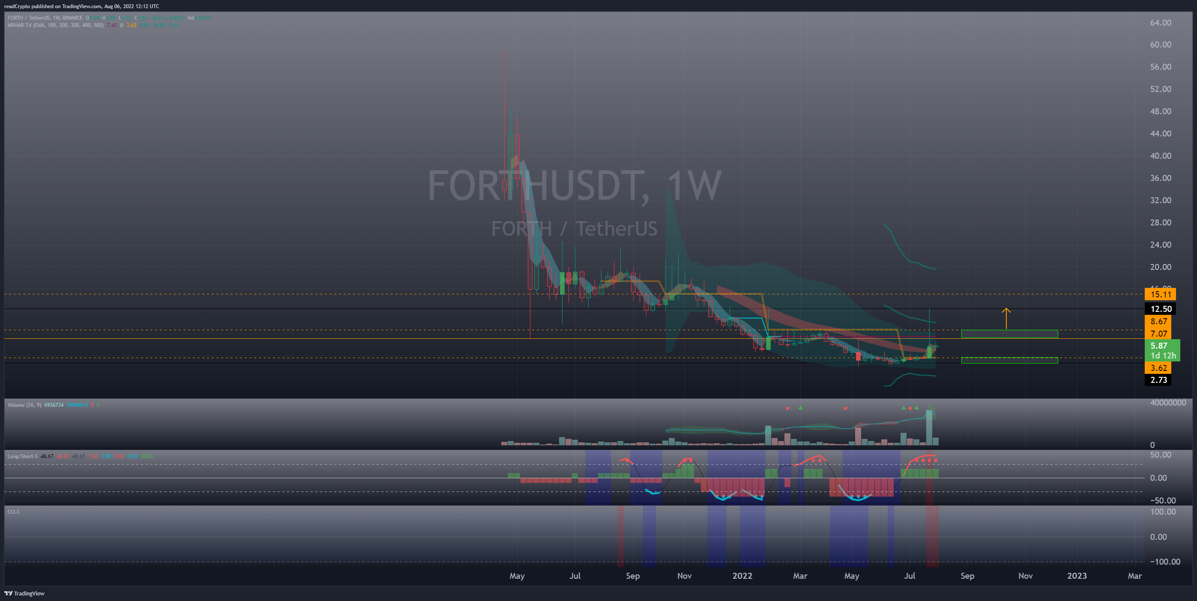Screen dimensions: 1197x601
Task: Click the 1d 12h countdown label
Action: click(1163, 356)
